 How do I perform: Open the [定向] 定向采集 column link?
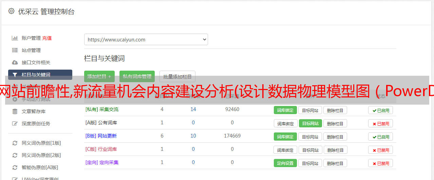[x=102, y=162]
